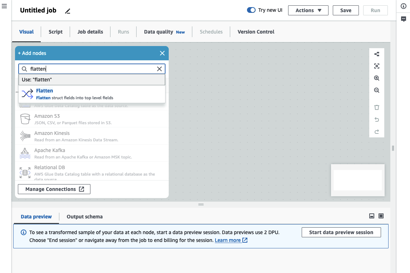This screenshot has height=273, width=410.
Task: Edit job name with pencil icon
Action: [x=68, y=11]
